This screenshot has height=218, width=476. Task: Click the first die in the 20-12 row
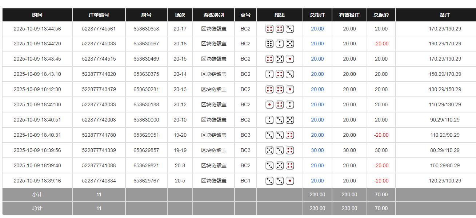coord(269,105)
